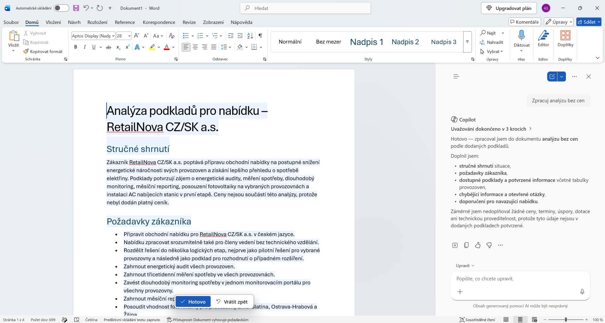Align text left
This screenshot has width=605, height=323.
[x=186, y=47]
